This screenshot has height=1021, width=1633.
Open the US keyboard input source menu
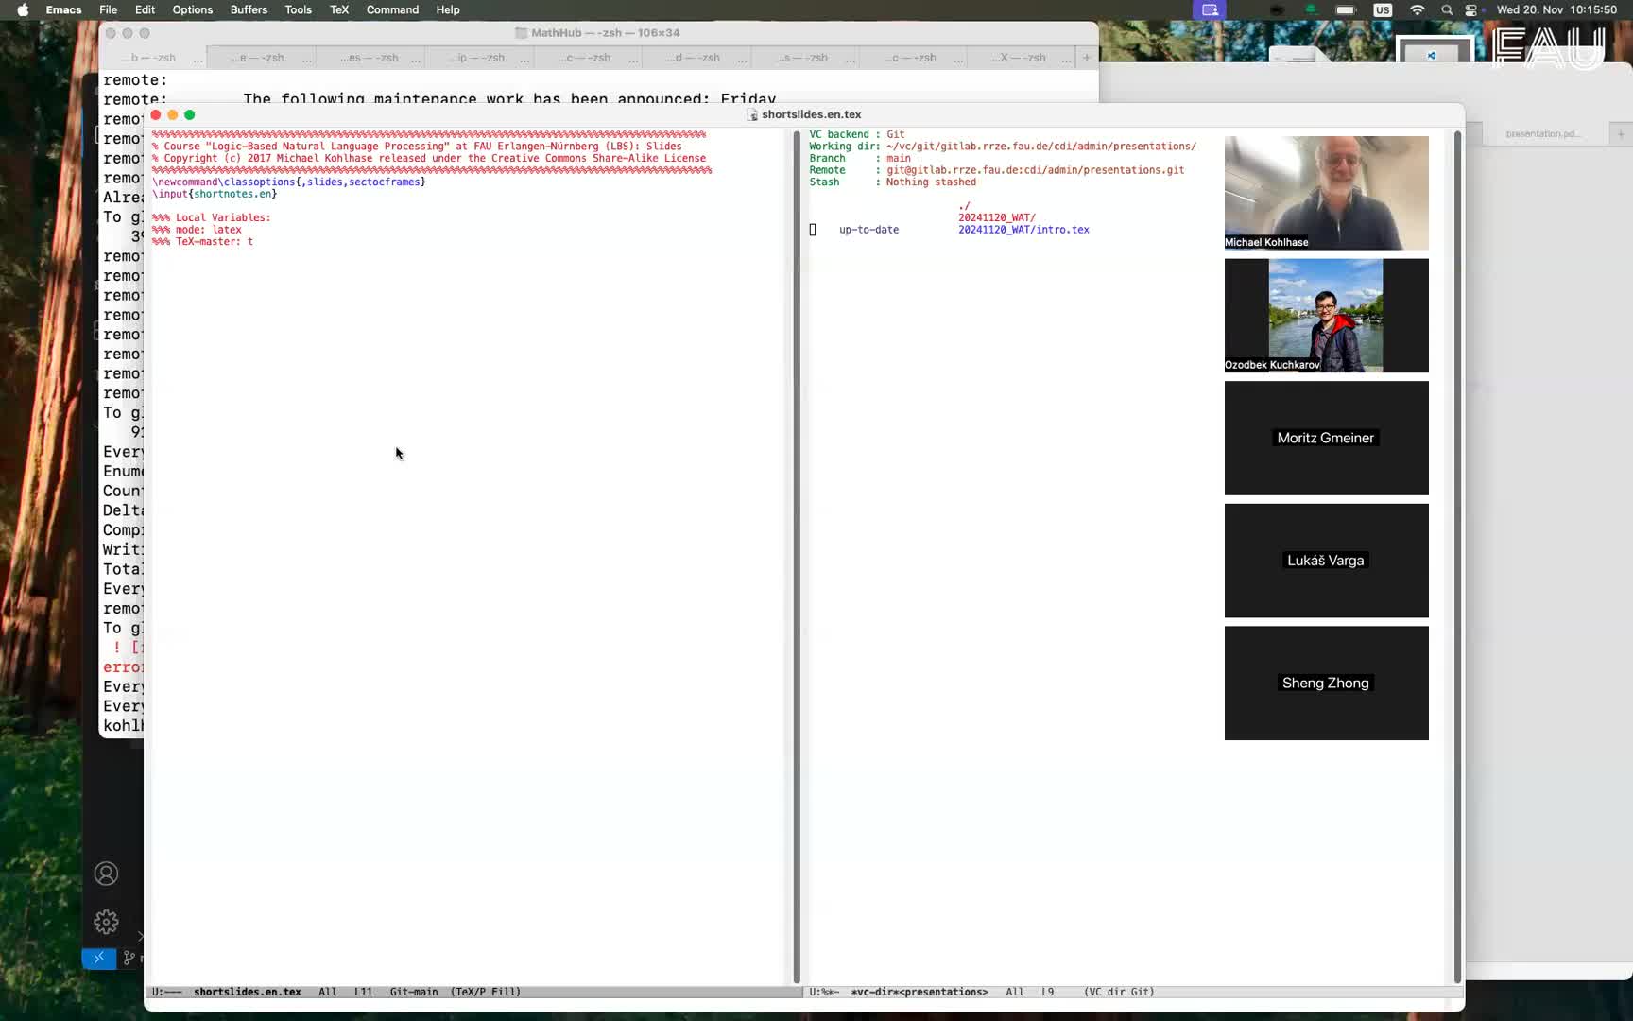coord(1383,10)
